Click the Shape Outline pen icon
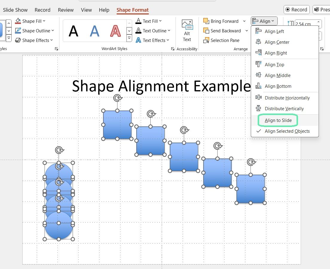Viewport: 330px width, 269px height. pos(18,31)
